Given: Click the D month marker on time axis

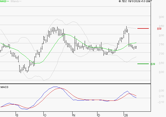Looking at the screenshot, I should click(x=99, y=115).
